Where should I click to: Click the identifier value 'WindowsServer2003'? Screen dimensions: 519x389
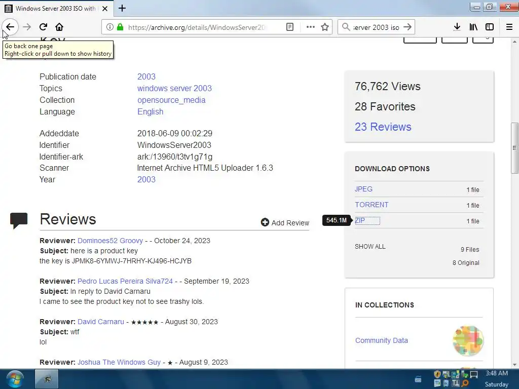[174, 145]
